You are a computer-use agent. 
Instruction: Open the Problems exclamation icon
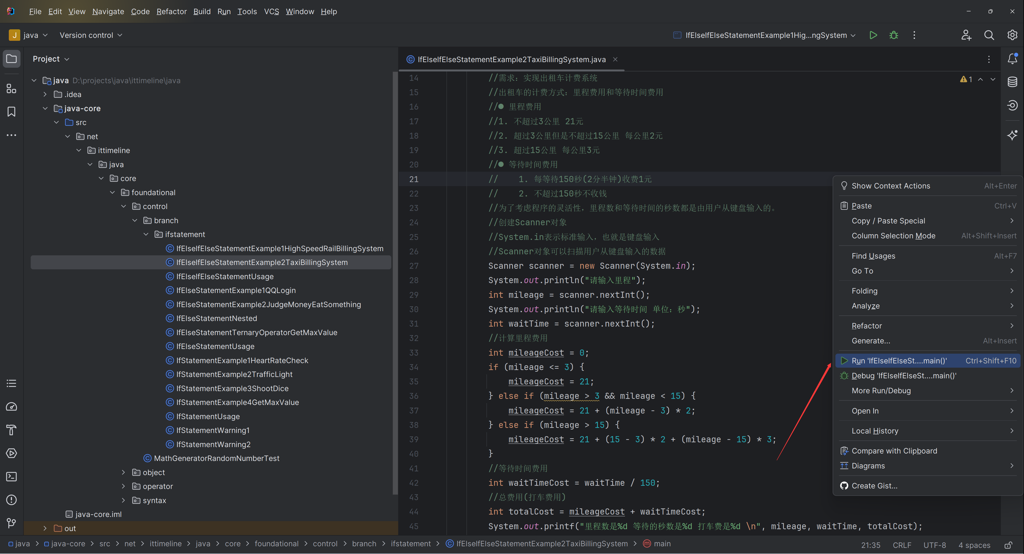pos(11,500)
